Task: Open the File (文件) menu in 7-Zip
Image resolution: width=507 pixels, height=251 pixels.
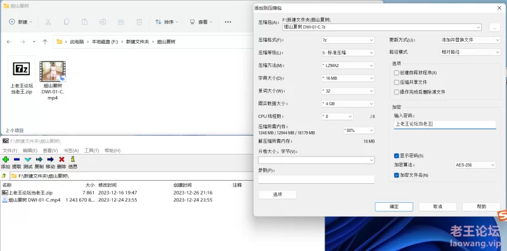Action: pos(10,151)
